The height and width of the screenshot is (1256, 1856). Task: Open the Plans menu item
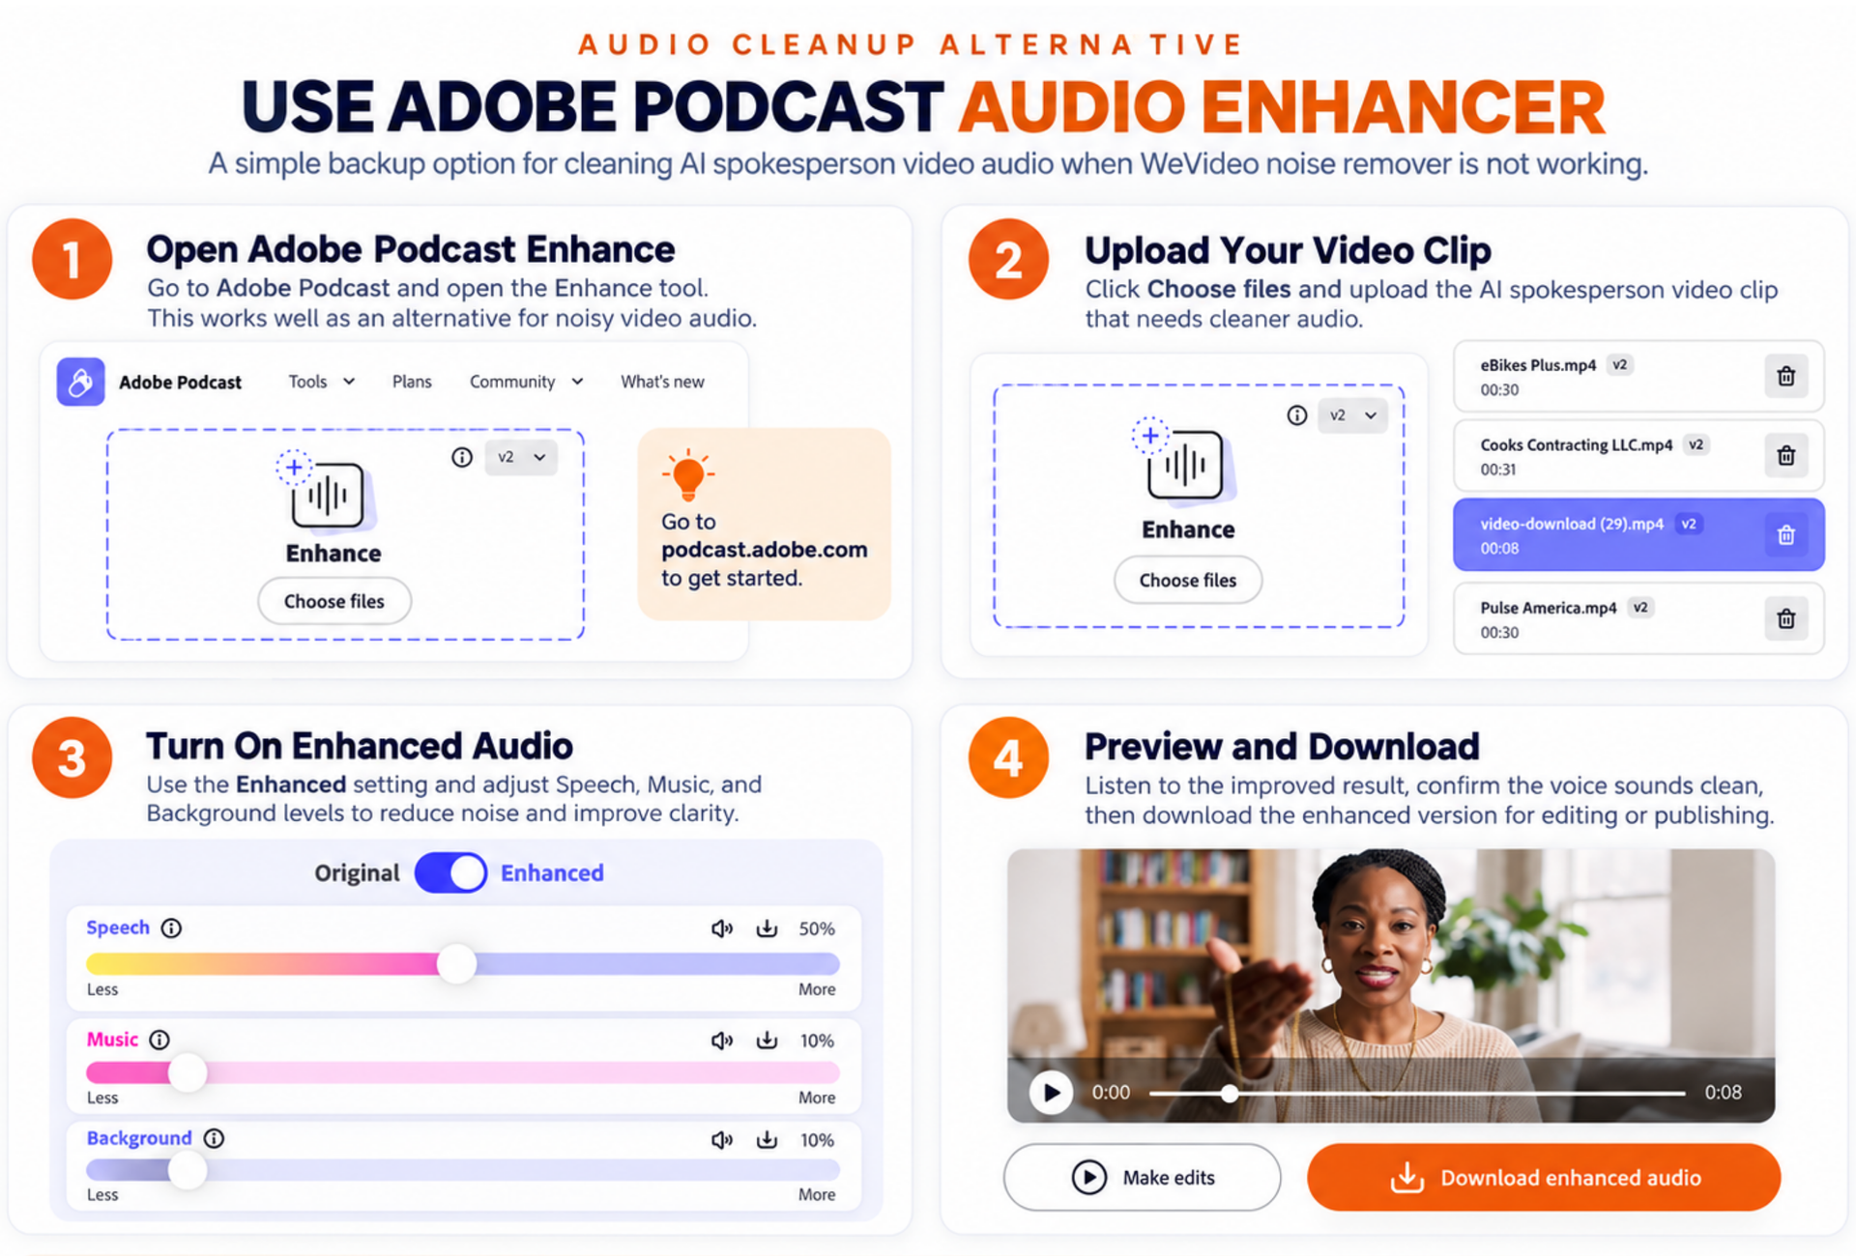click(412, 382)
